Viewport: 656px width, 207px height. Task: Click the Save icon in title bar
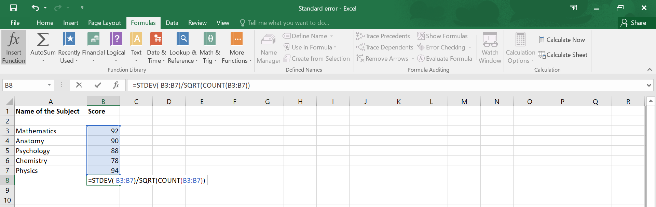[x=14, y=8]
